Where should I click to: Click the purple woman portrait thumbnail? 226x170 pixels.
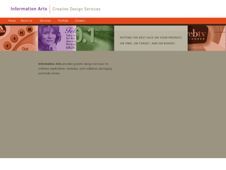click(57, 38)
